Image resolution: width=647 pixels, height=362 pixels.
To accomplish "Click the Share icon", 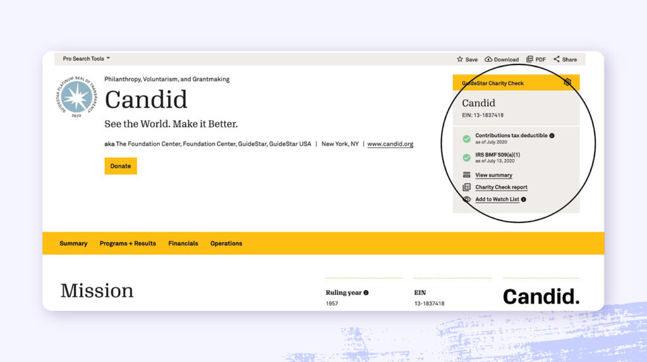I will click(x=556, y=59).
